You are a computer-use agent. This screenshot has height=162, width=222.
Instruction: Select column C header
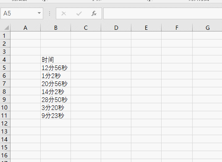[86, 28]
